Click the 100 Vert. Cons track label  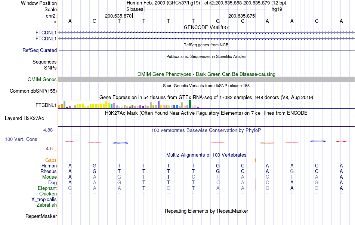(21, 139)
